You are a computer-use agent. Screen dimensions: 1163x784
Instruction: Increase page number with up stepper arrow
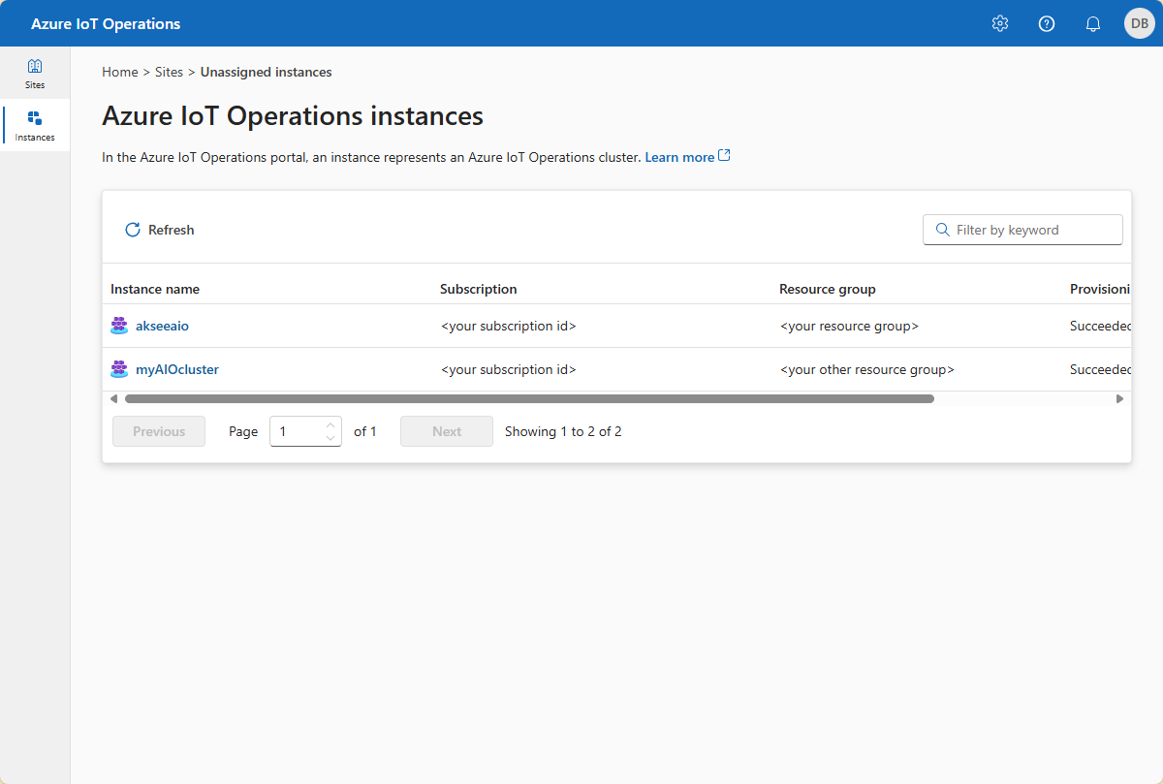coord(330,424)
